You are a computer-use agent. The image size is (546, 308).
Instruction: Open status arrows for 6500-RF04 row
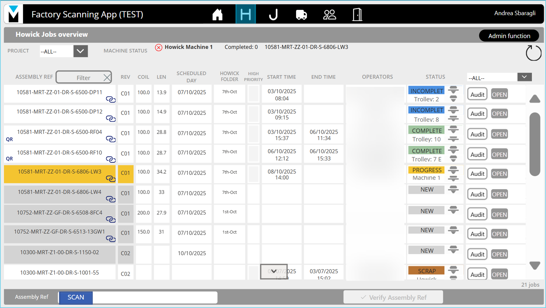[453, 134]
